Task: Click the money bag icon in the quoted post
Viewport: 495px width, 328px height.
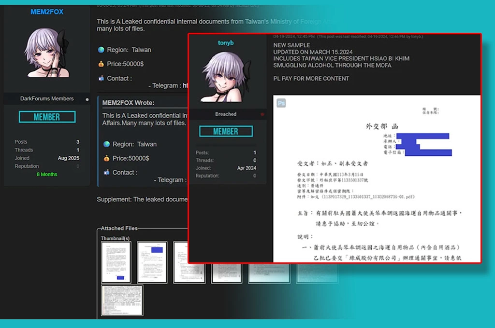Action: coord(107,158)
